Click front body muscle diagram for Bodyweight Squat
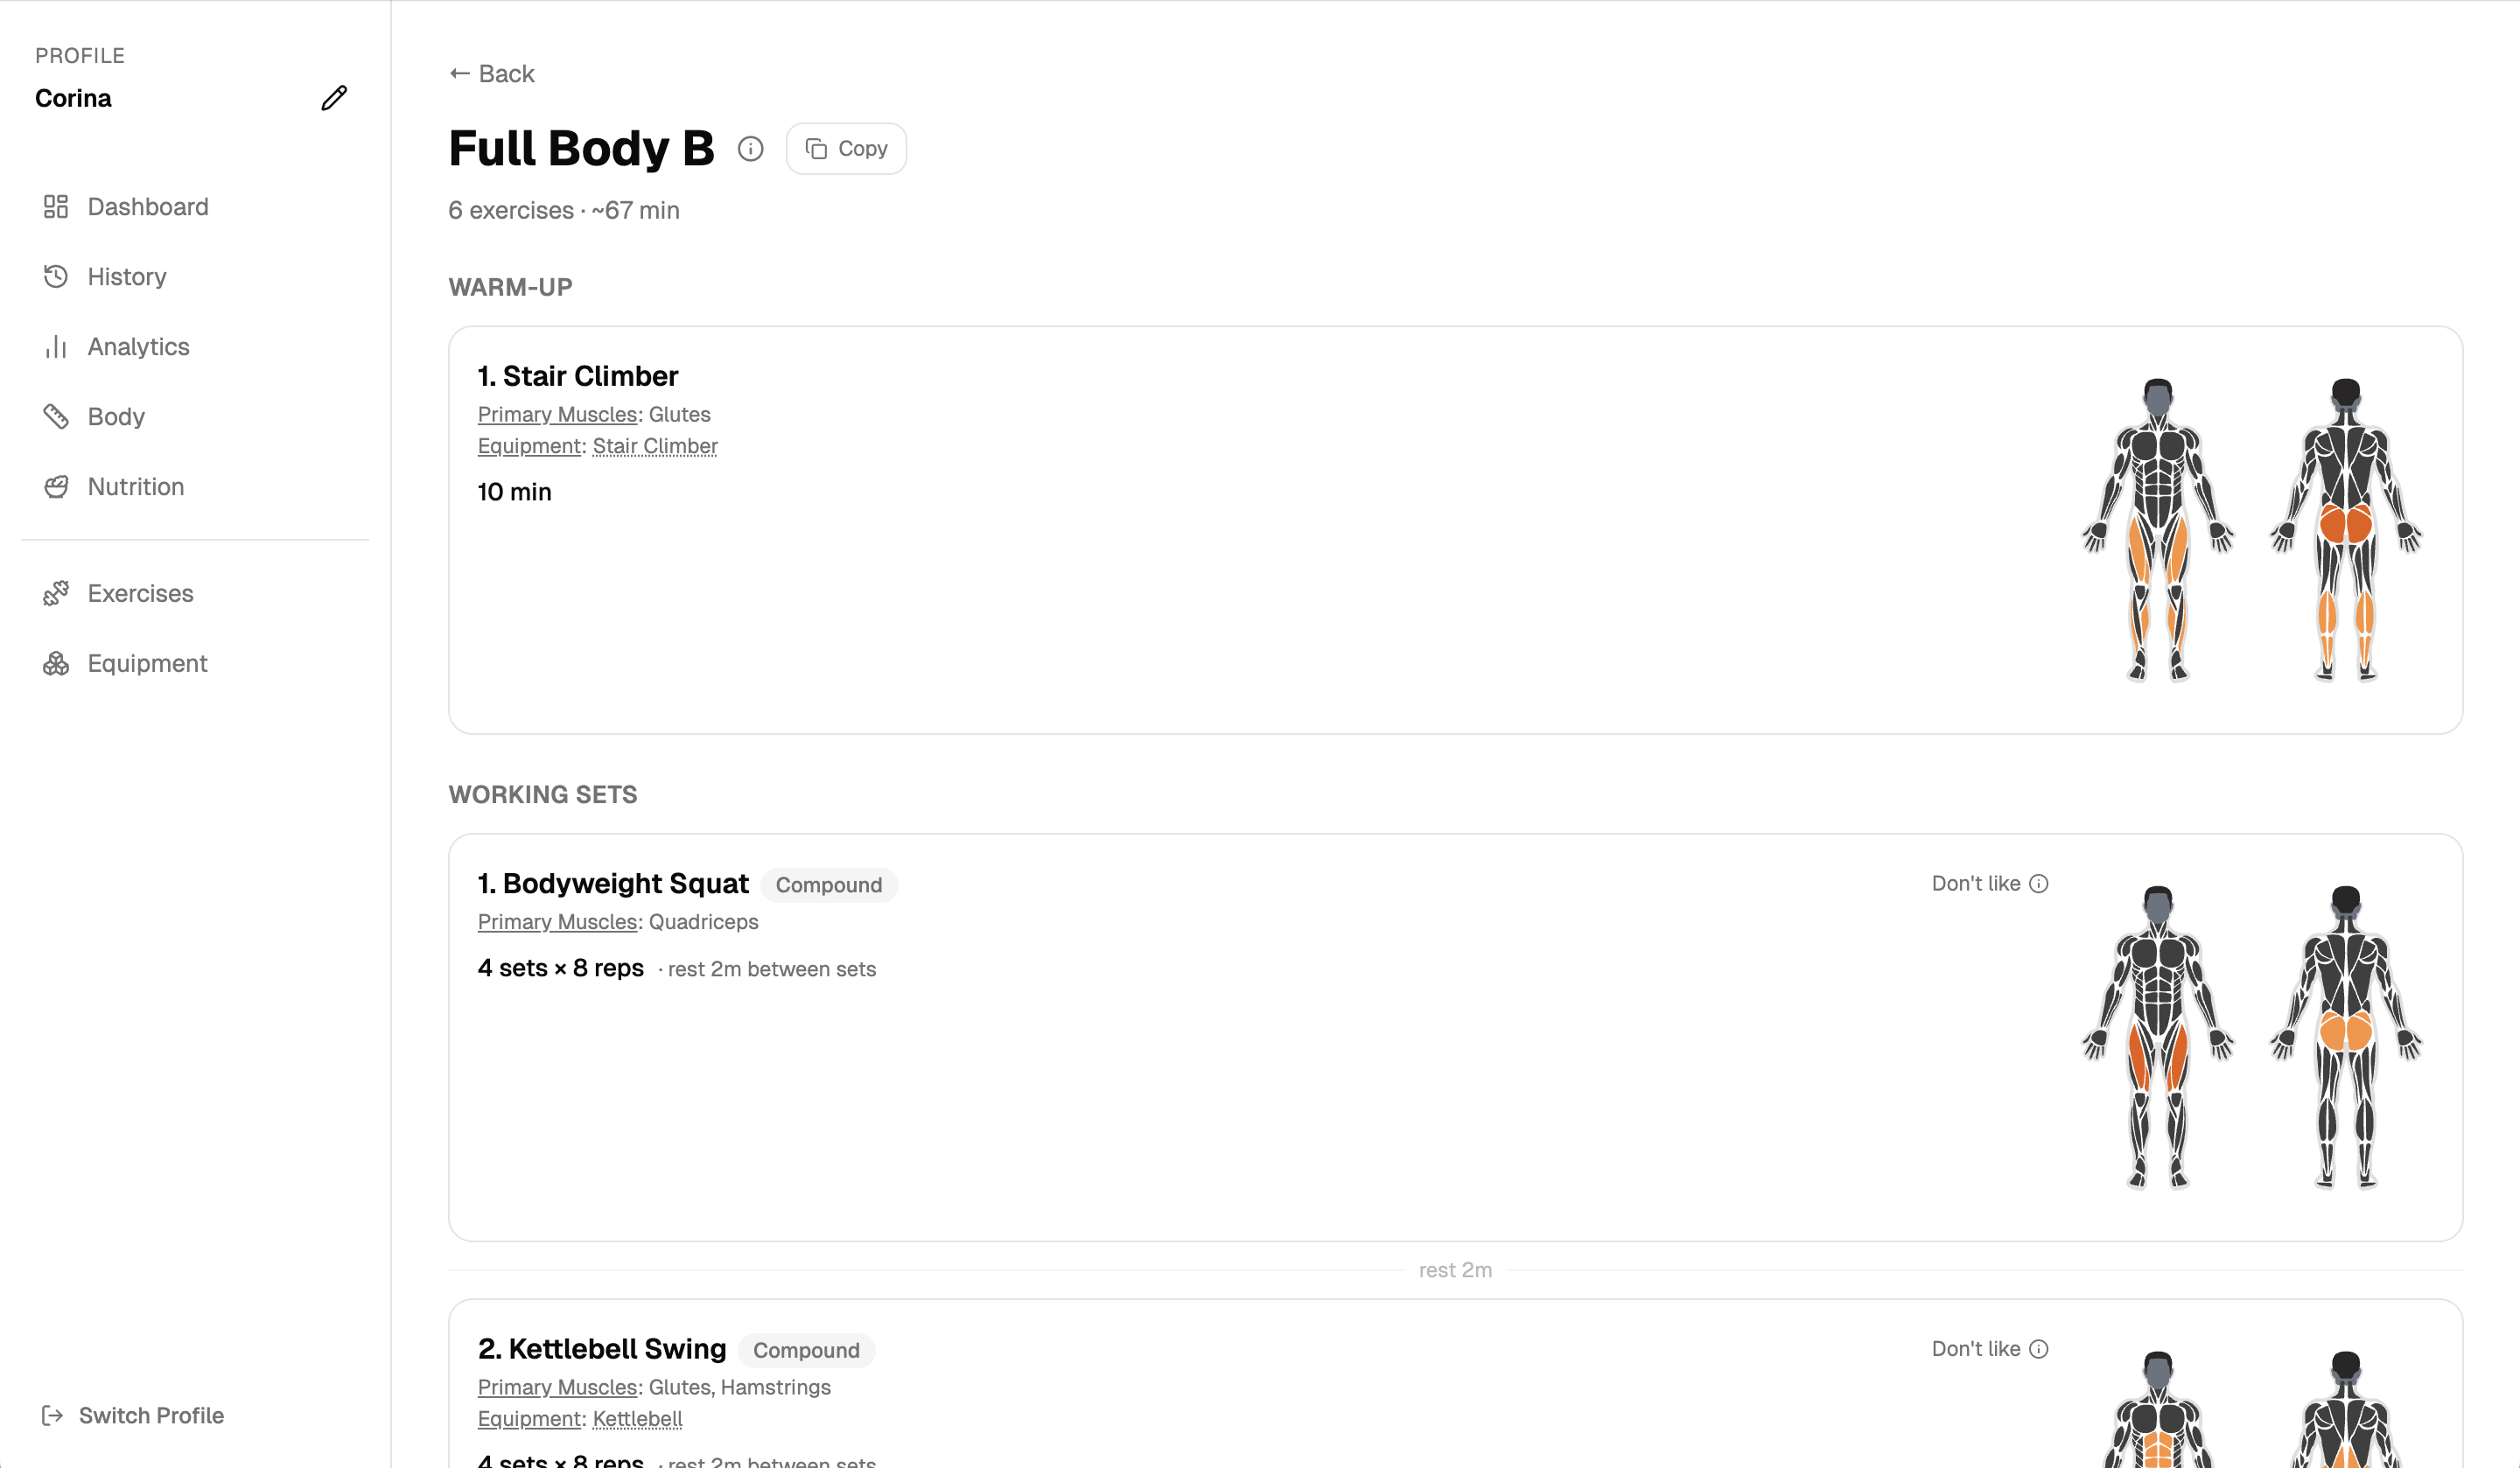Viewport: 2520px width, 1468px height. (x=2158, y=1037)
